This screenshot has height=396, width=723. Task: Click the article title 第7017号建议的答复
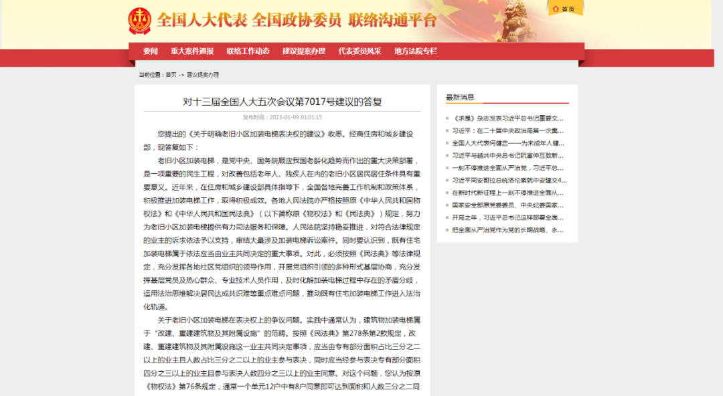(282, 102)
